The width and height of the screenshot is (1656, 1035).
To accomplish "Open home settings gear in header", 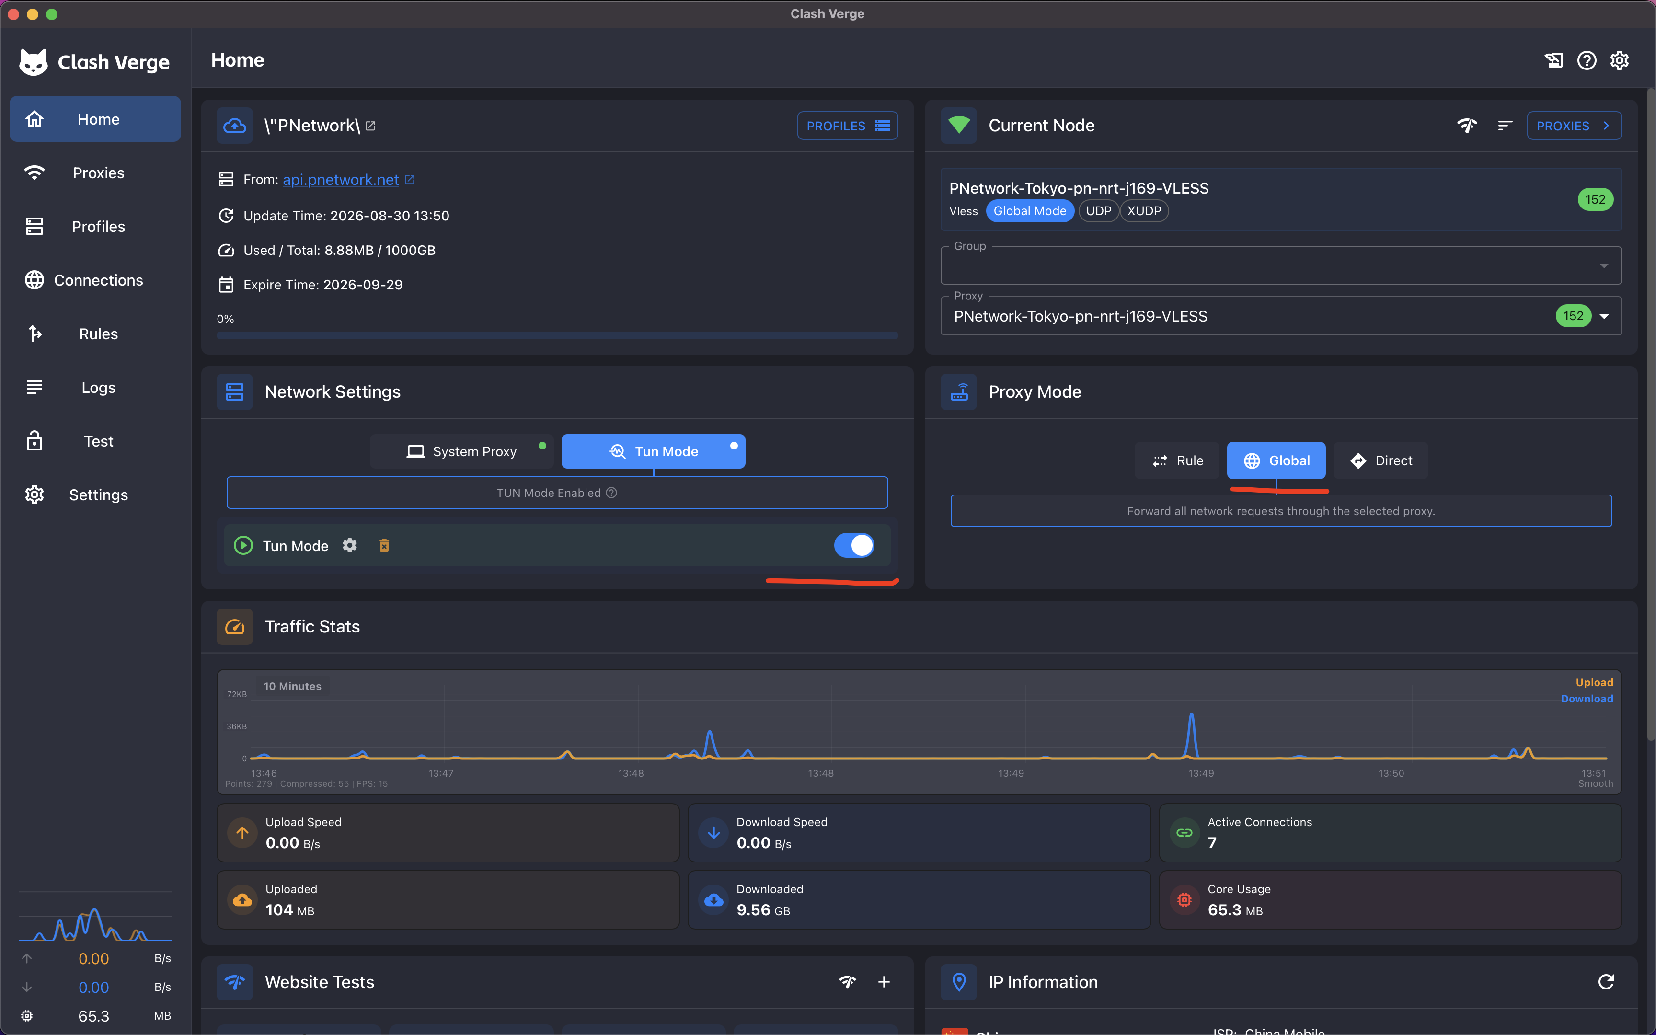I will click(x=1619, y=60).
